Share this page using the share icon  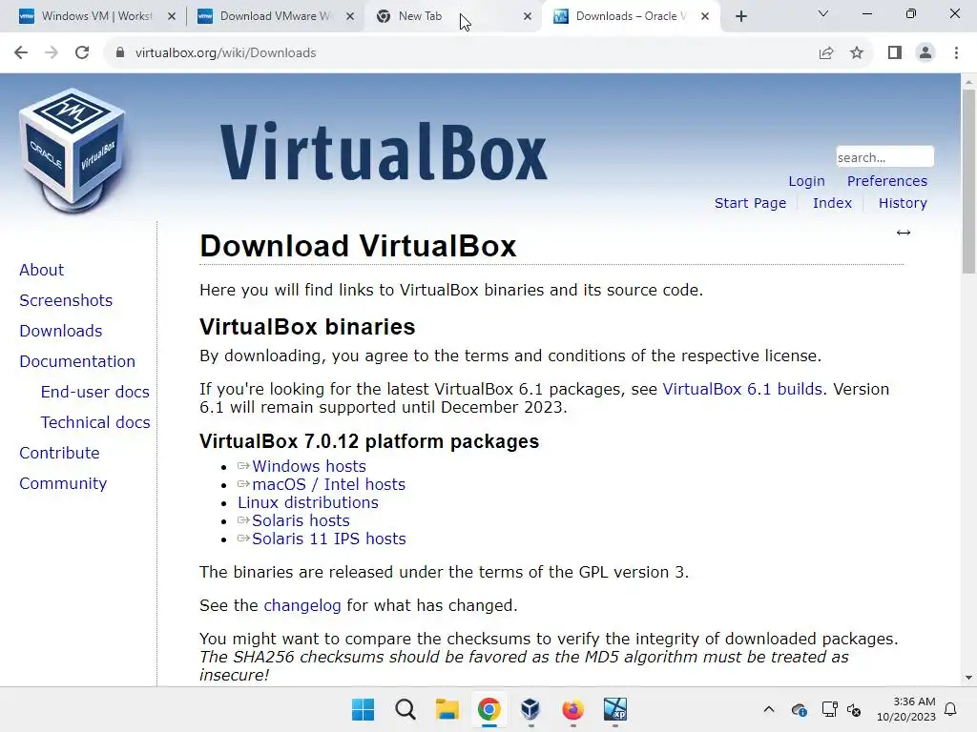(826, 53)
